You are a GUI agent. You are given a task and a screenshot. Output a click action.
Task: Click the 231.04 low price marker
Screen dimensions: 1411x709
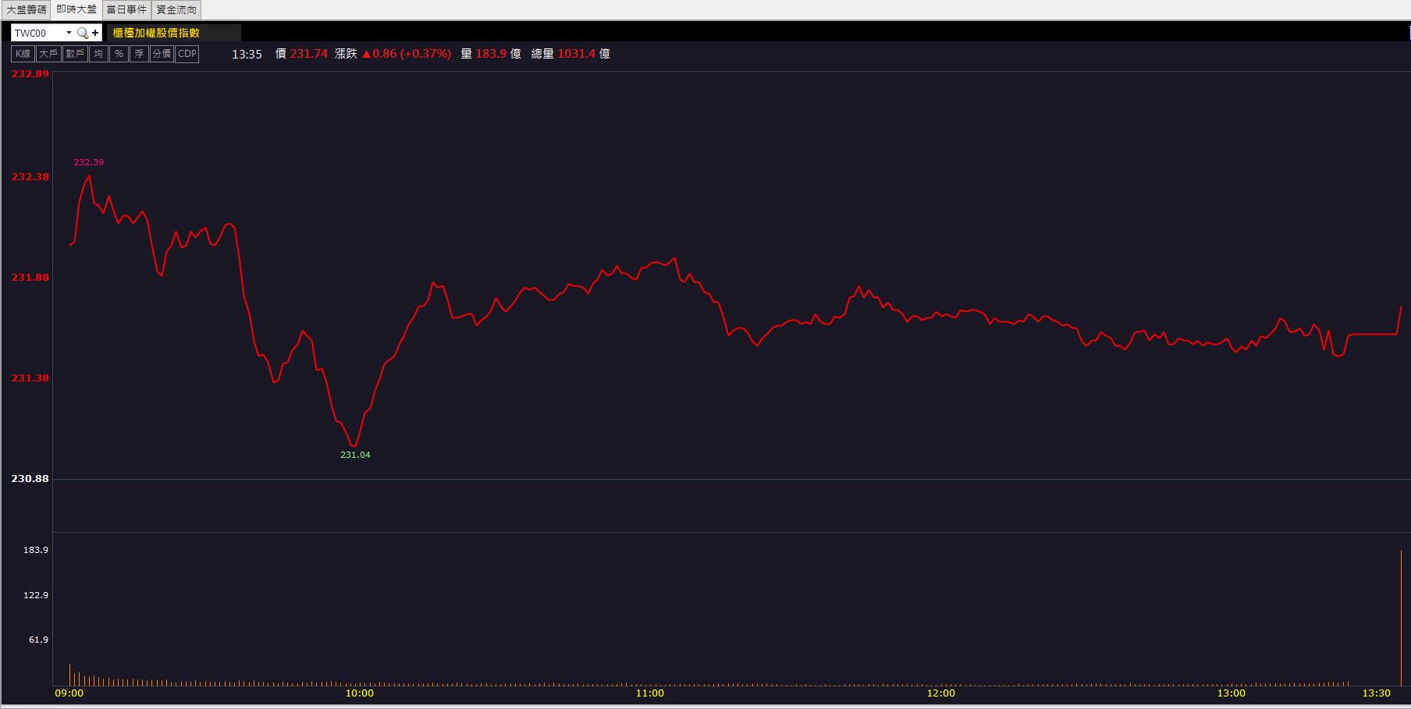355,455
